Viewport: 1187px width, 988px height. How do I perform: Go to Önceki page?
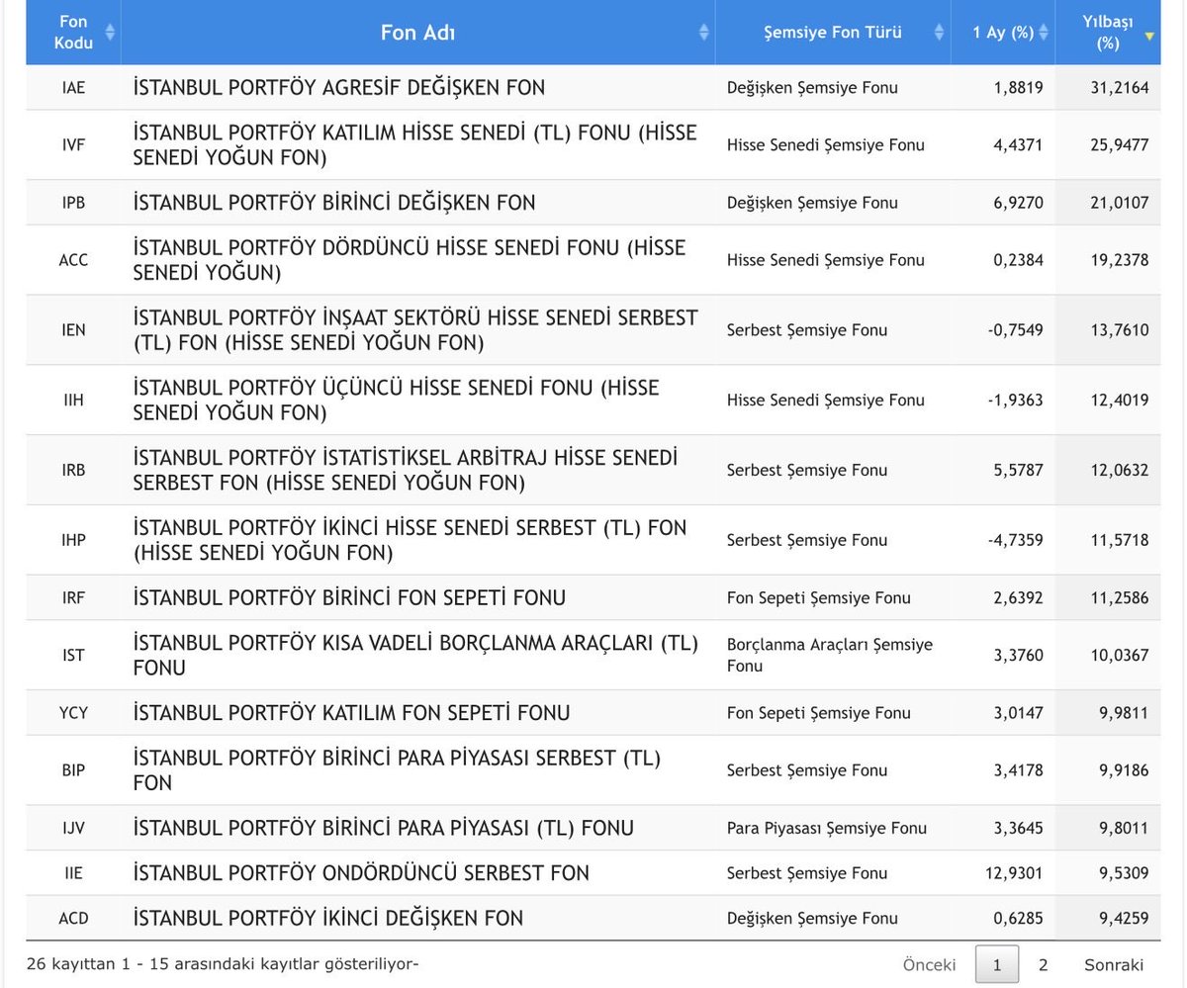(x=929, y=964)
